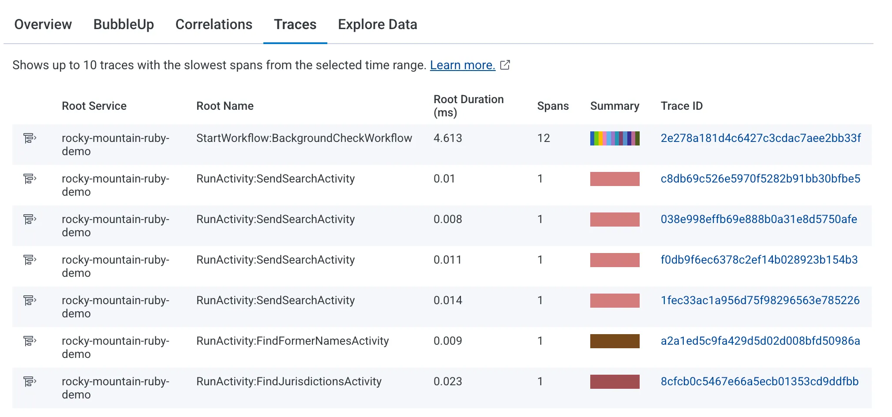Open trace 1fec33ac1a956d75f98296563e785226

(x=760, y=300)
